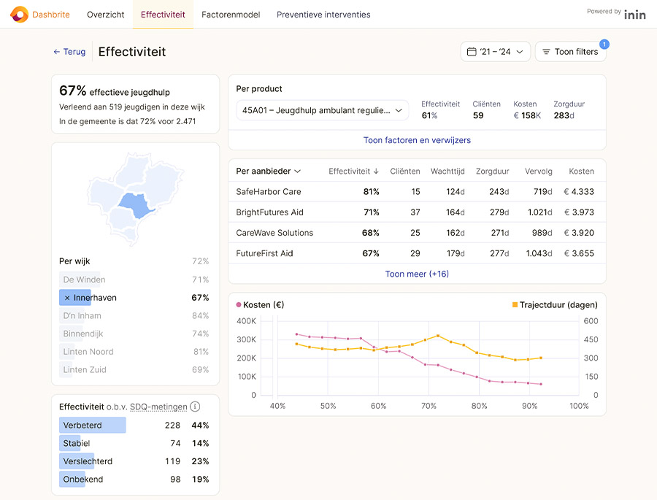Screen dimensions: 657x500
Task: Open the SDQ-metingen info icon
Action: (194, 407)
